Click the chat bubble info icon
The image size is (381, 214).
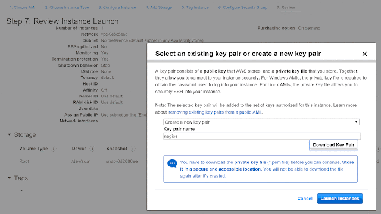[172, 163]
